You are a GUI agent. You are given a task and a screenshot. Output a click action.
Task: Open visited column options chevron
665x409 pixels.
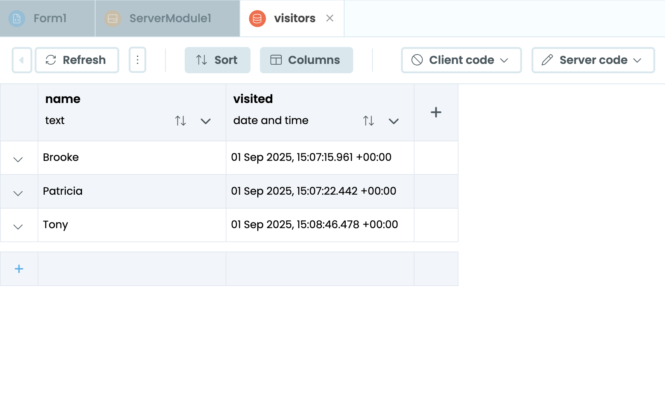(394, 121)
